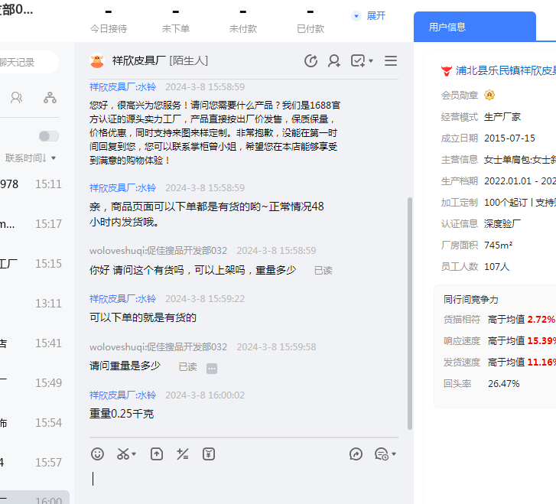Click the upload file icon
The height and width of the screenshot is (504, 556).
pyautogui.click(x=157, y=454)
